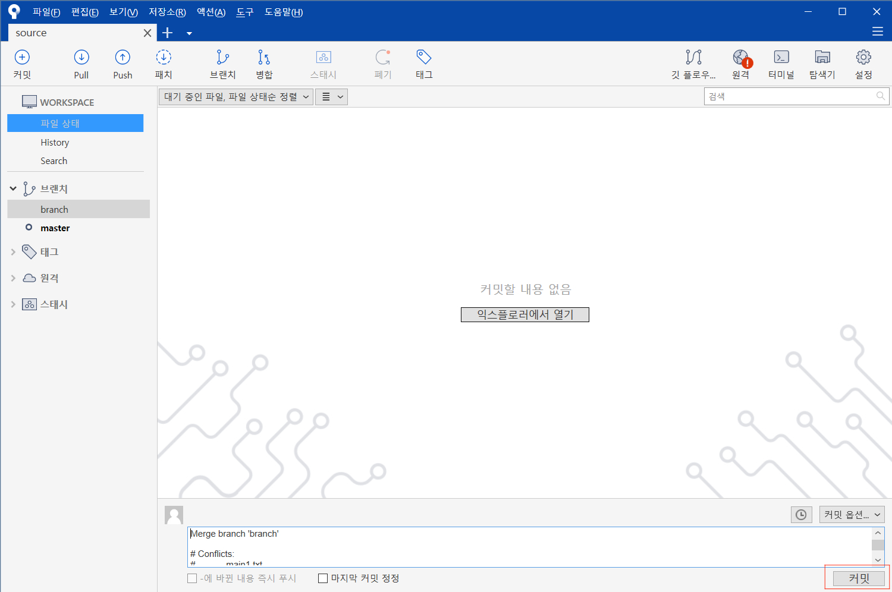
Task: Open Git Flow (깃 플로우) toolbar icon
Action: click(x=693, y=57)
